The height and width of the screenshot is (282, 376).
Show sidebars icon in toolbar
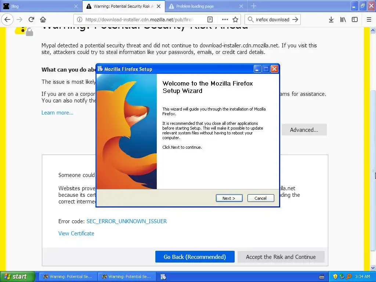355,20
